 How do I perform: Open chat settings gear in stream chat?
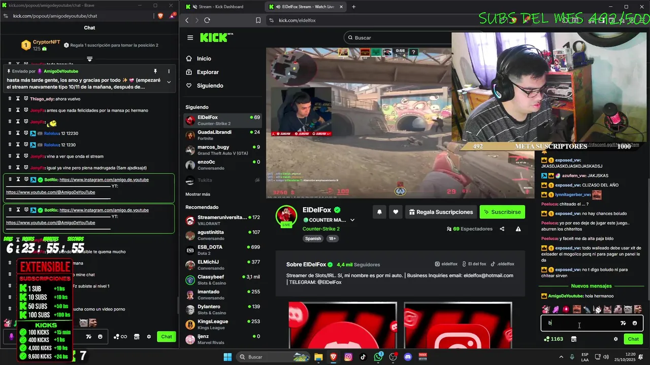point(615,339)
